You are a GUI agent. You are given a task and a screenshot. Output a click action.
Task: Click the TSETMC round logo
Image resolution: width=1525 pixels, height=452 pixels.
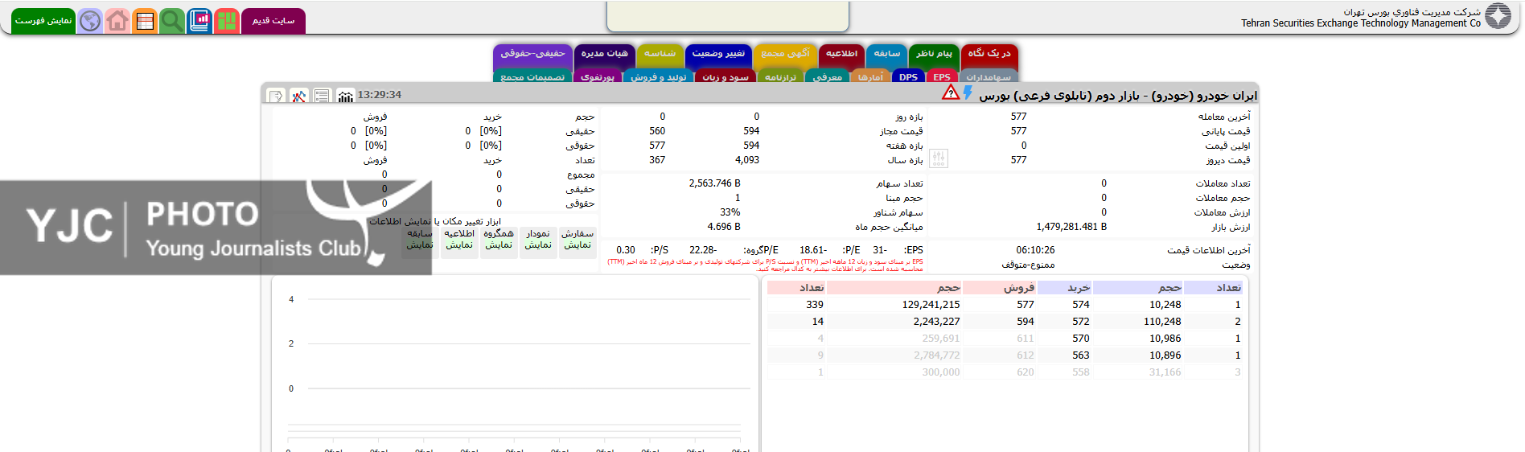click(1498, 16)
